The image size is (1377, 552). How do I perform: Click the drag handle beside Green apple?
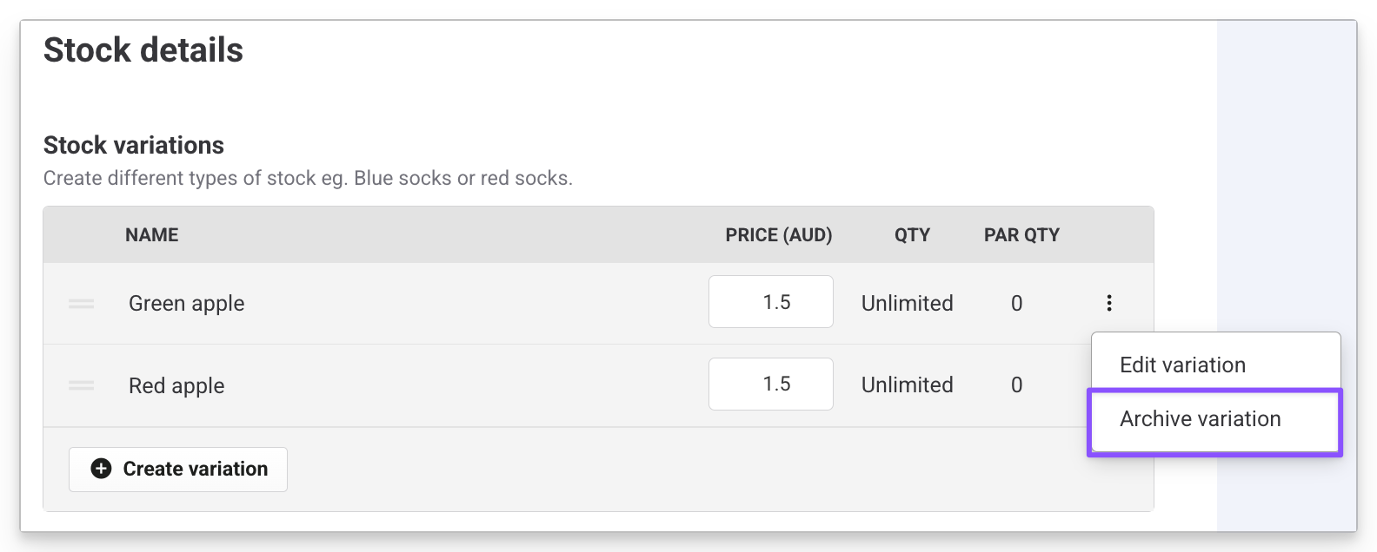82,304
